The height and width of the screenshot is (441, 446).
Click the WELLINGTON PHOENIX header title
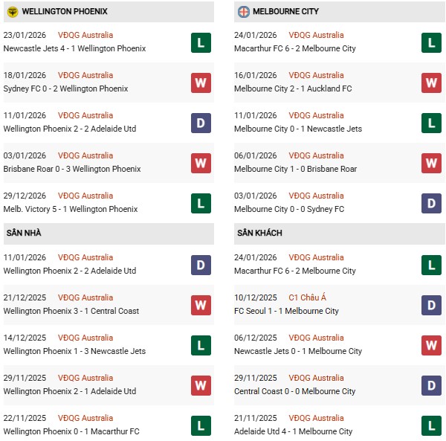pos(65,12)
